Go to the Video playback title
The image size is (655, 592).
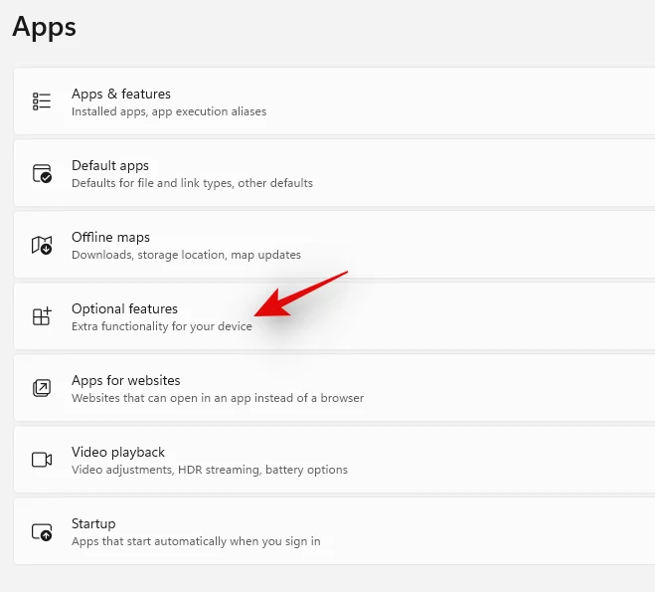pos(118,452)
